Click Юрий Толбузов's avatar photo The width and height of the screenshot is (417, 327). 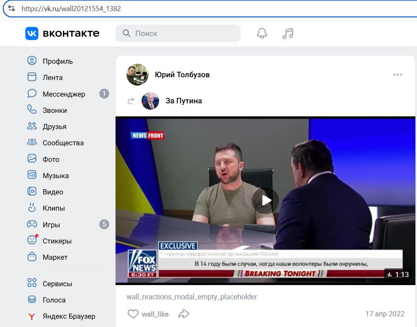click(137, 74)
